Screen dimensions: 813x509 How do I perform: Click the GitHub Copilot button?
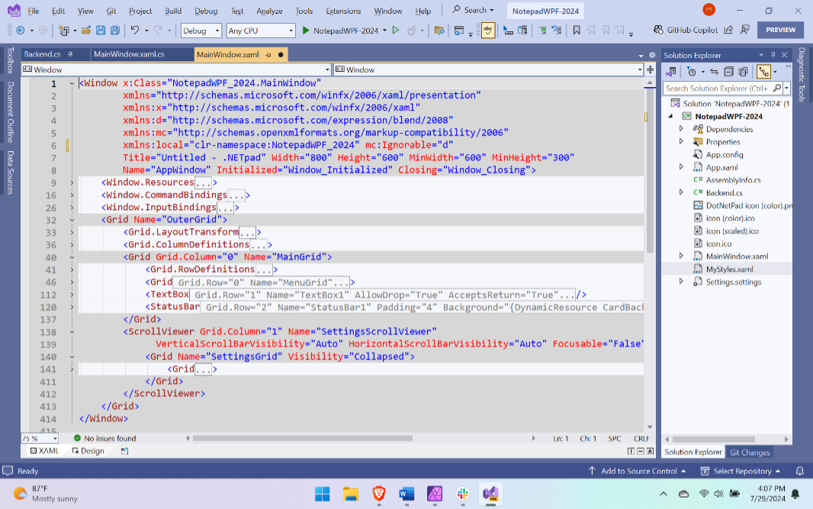coord(686,30)
